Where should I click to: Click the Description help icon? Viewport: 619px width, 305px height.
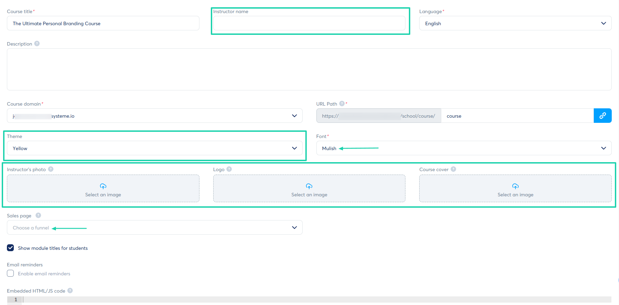[37, 43]
